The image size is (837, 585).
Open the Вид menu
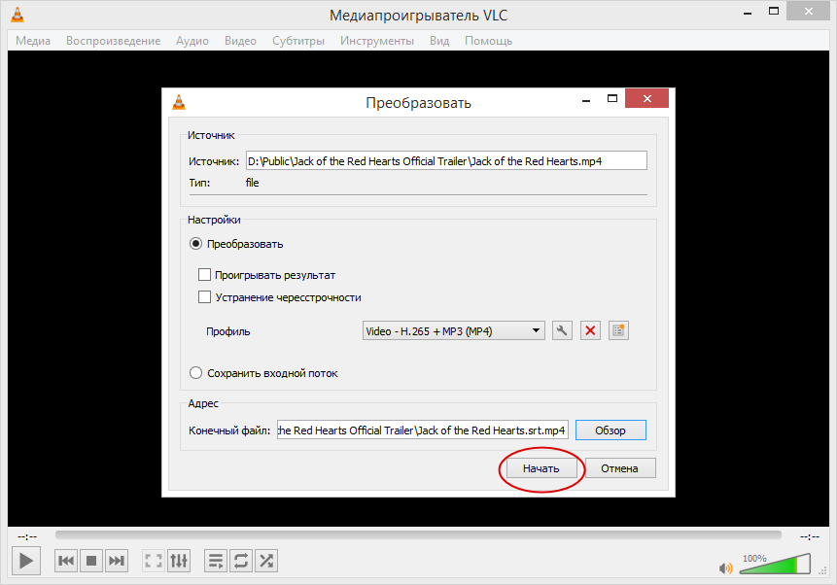[439, 41]
